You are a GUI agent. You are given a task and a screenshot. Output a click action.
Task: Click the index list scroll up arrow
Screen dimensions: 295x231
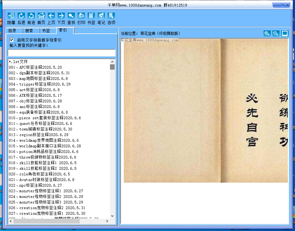point(112,61)
